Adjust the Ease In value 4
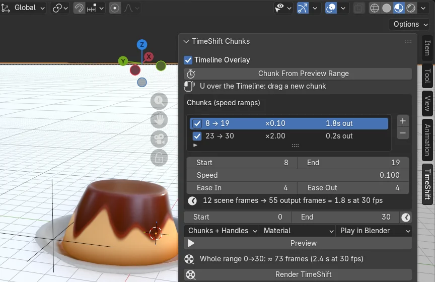The image size is (435, 282). click(242, 188)
